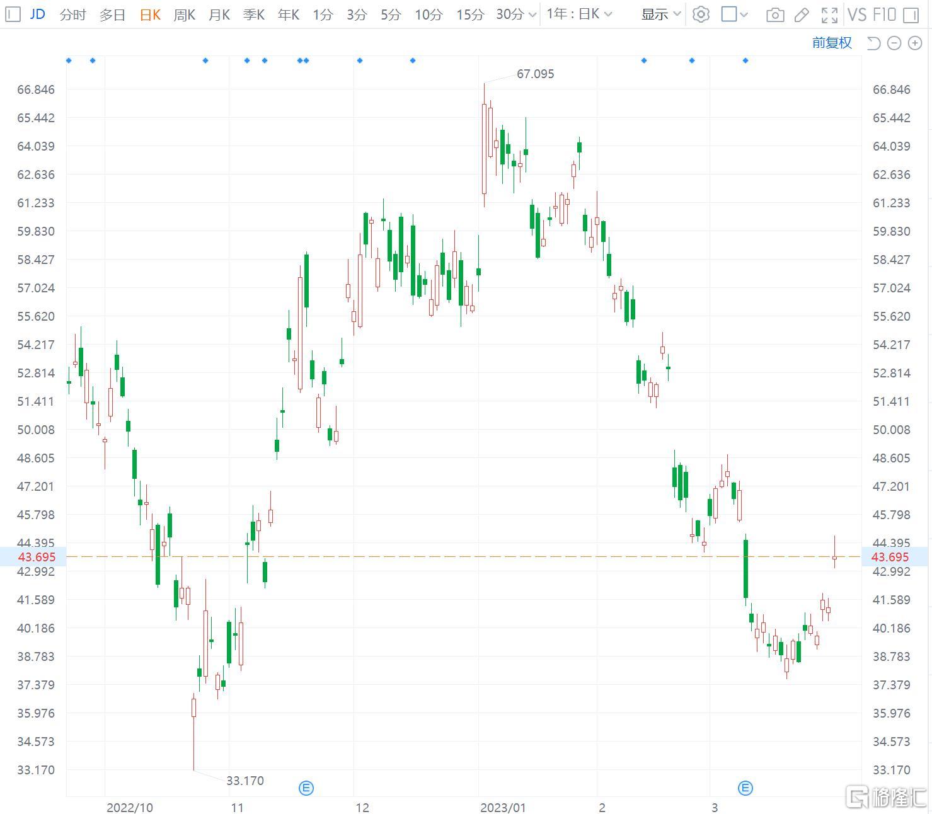This screenshot has width=932, height=814.
Task: Choose the 15分 interval
Action: pos(470,14)
